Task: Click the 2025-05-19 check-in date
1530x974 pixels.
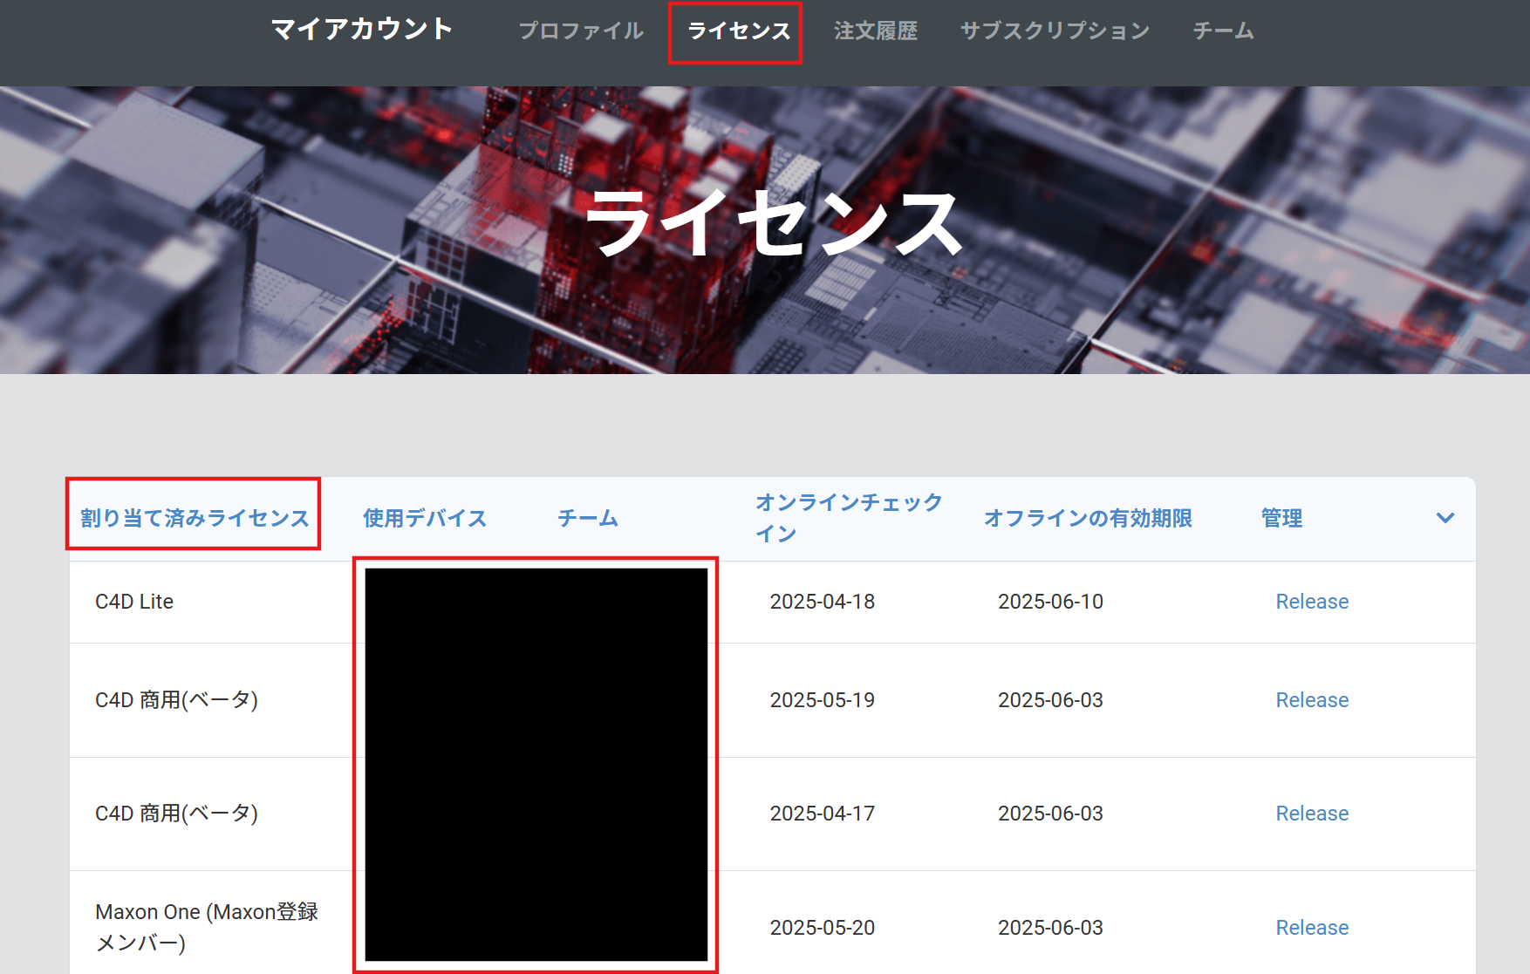Action: (823, 700)
